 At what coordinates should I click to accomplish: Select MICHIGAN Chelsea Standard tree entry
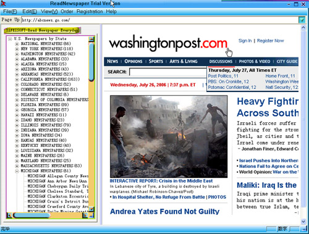tap(58, 191)
